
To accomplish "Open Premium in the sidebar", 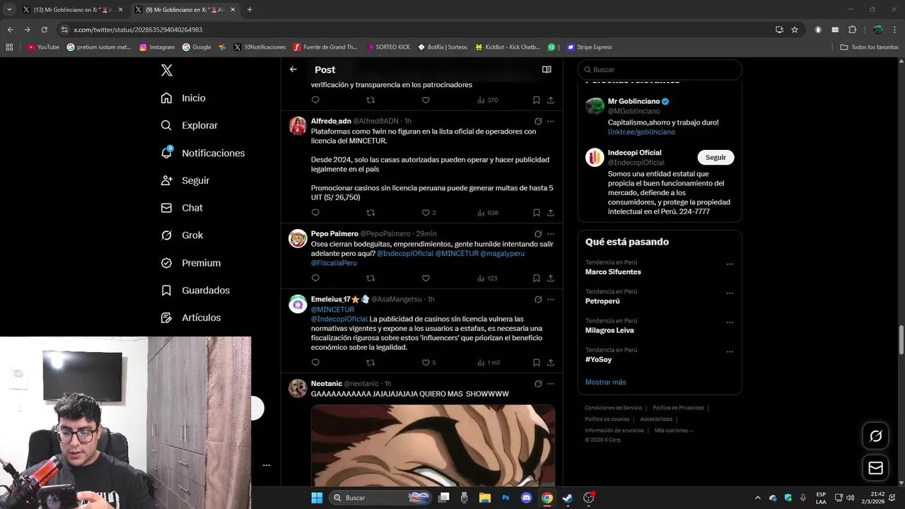I will click(191, 263).
